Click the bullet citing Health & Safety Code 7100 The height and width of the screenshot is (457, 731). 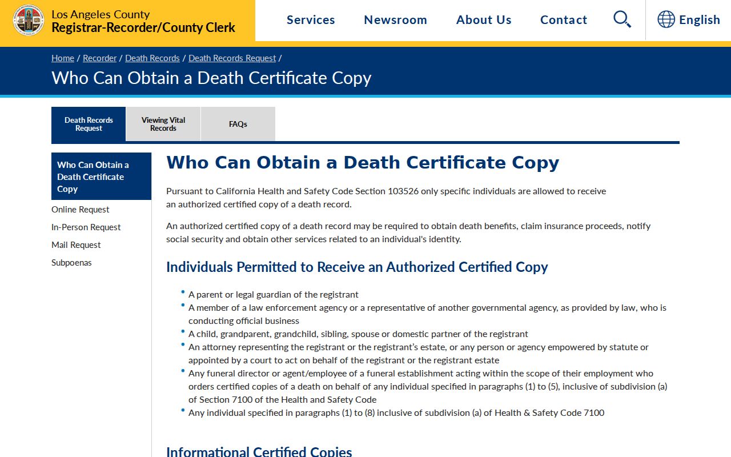tap(396, 413)
